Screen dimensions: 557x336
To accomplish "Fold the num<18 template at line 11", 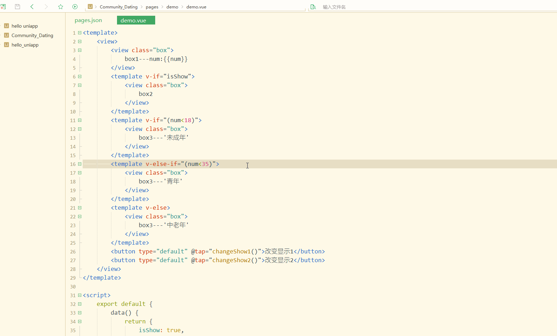I will click(80, 120).
